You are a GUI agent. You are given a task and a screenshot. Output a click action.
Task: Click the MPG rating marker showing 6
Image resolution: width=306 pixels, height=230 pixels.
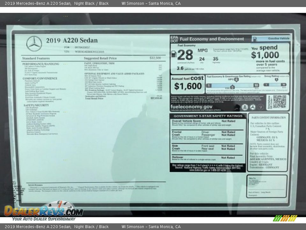236,80
